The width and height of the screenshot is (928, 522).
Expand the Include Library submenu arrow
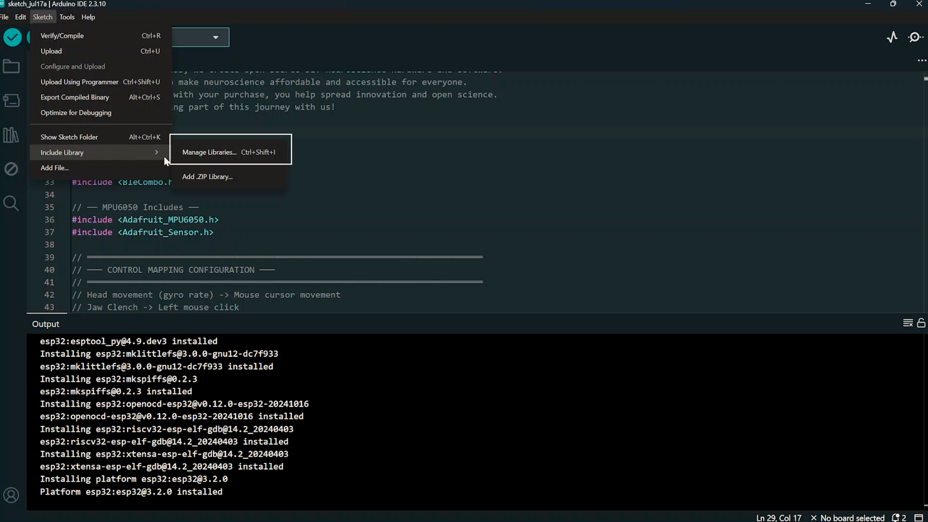point(156,152)
